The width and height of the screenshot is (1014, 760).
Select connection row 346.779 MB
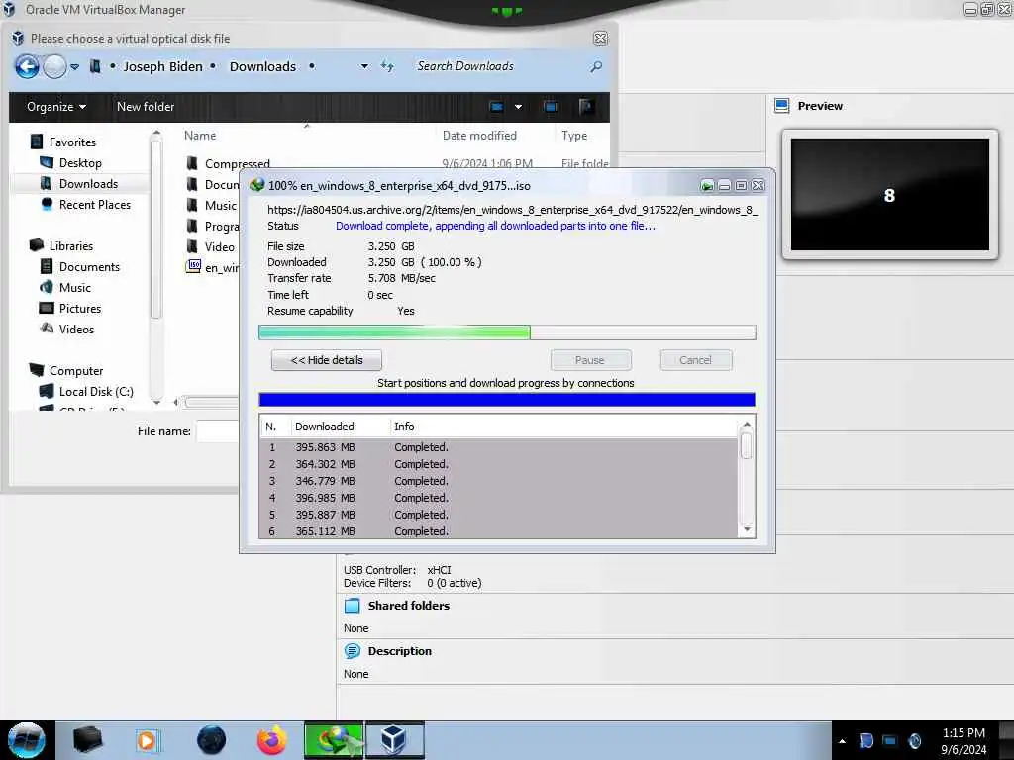tap(498, 481)
